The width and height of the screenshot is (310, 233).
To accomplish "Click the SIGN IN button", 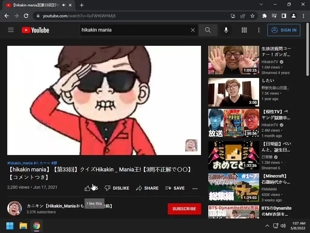I will point(284,30).
